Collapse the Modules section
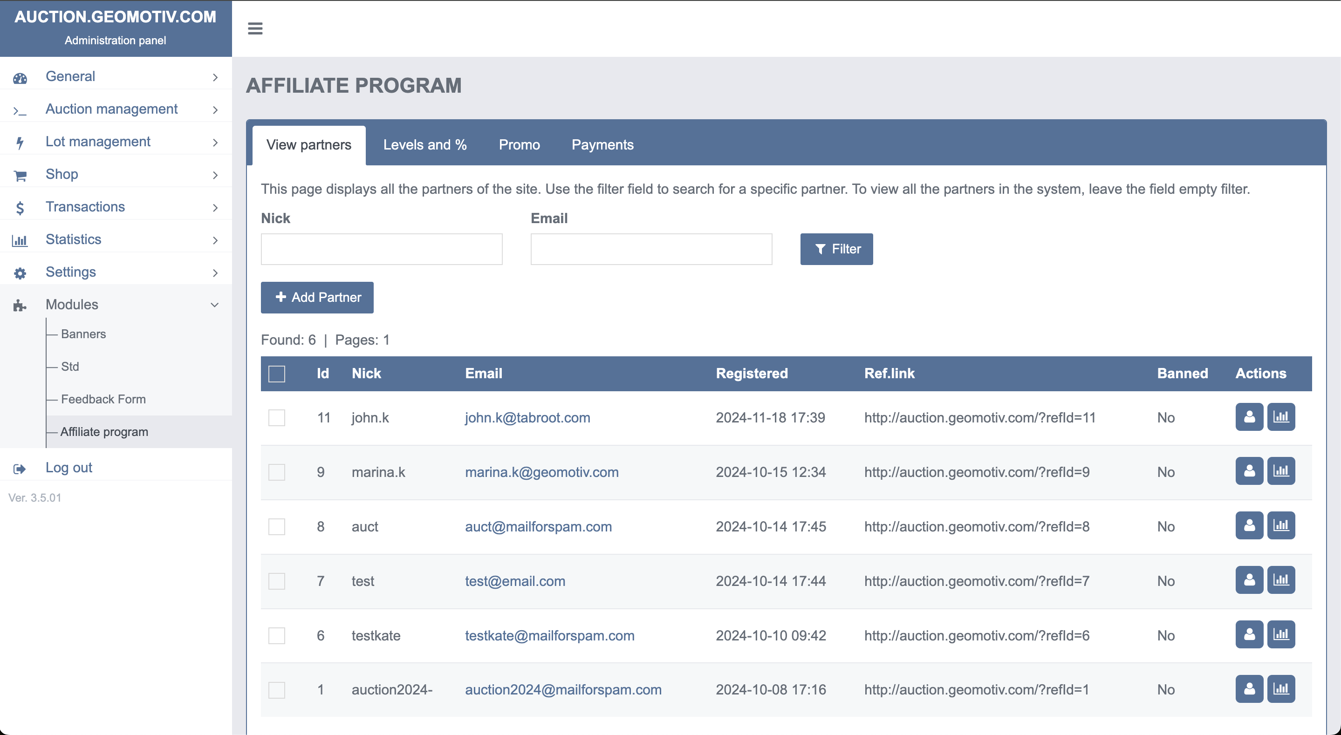This screenshot has width=1341, height=735. 214,305
